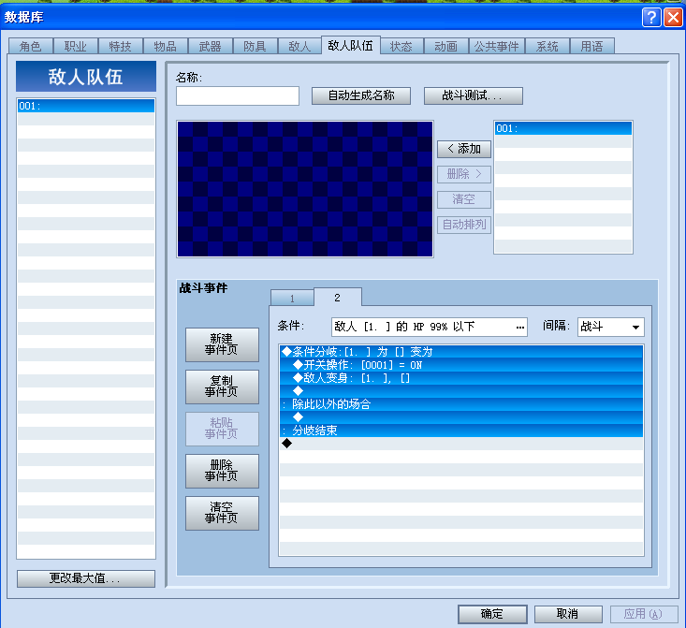Click the 名称 text field

click(x=238, y=95)
